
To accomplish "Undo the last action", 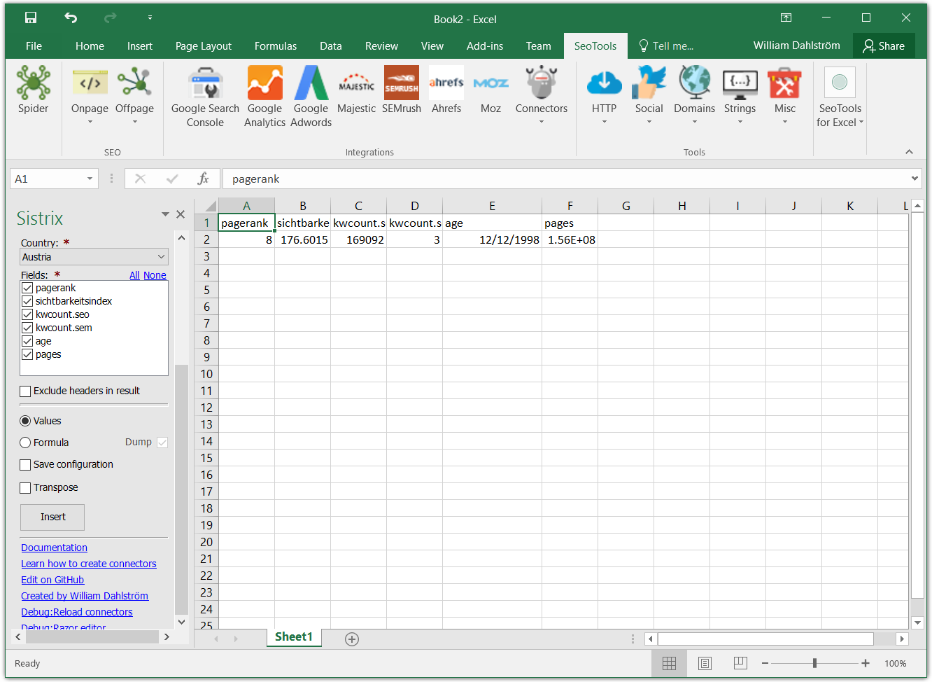I will point(71,18).
